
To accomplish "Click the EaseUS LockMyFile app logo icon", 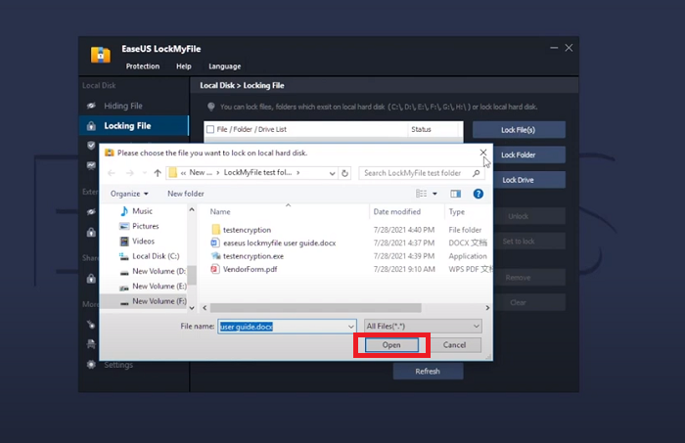I will [101, 55].
